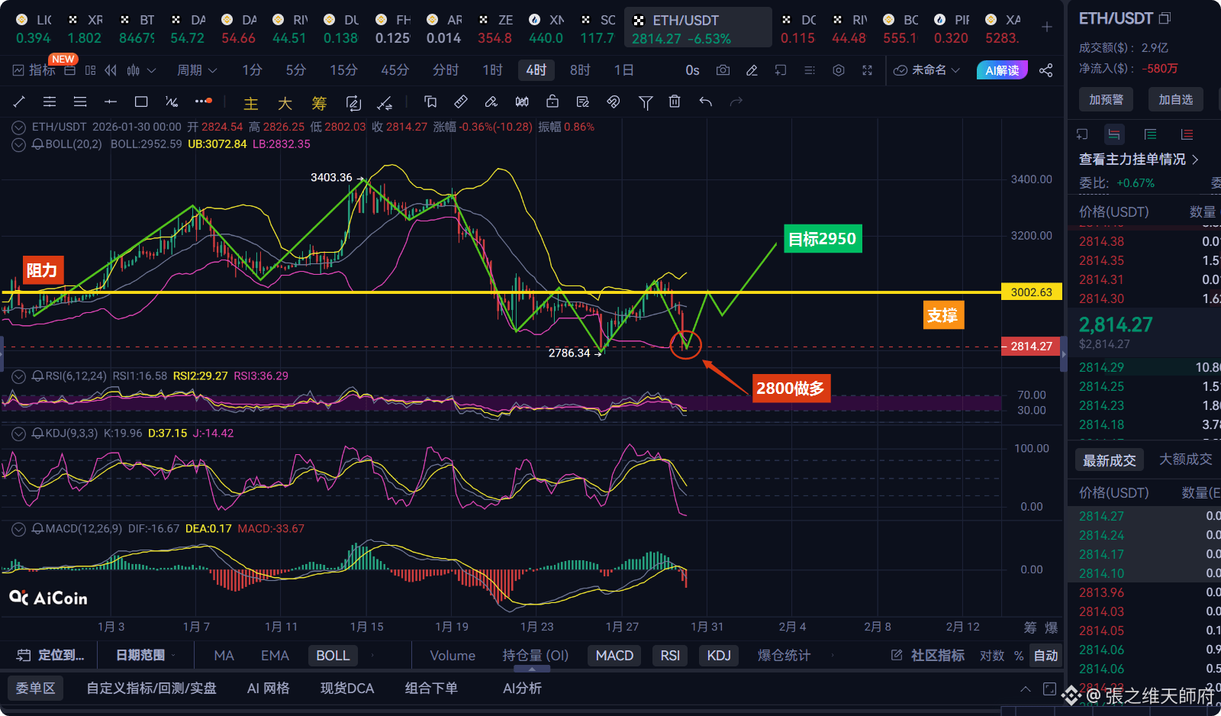
Task: Open the 社区指标 button
Action: click(928, 656)
